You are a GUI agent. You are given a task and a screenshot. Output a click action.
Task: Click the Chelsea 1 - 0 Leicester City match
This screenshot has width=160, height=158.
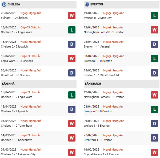[18, 154]
